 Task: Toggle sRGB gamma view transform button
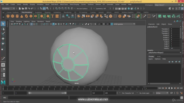(112, 24)
